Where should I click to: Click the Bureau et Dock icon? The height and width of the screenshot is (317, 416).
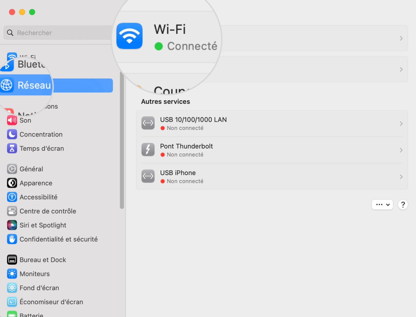point(12,260)
